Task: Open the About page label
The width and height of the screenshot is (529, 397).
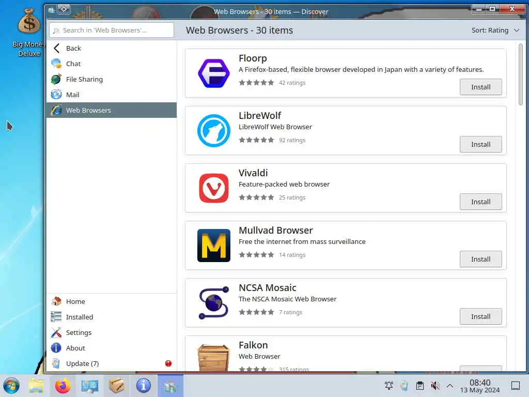Action: click(x=75, y=348)
